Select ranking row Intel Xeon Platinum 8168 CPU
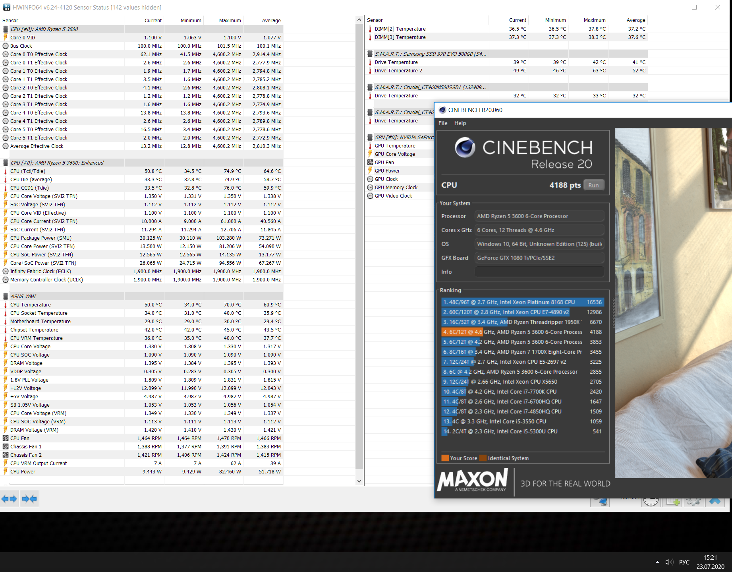The height and width of the screenshot is (572, 732). coord(523,302)
